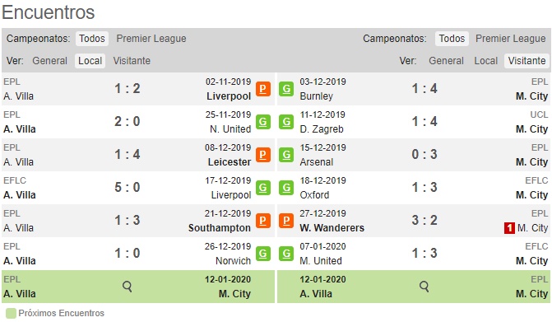Click the green G badge beside N. United
Screen dimensions: 552x322
263,122
